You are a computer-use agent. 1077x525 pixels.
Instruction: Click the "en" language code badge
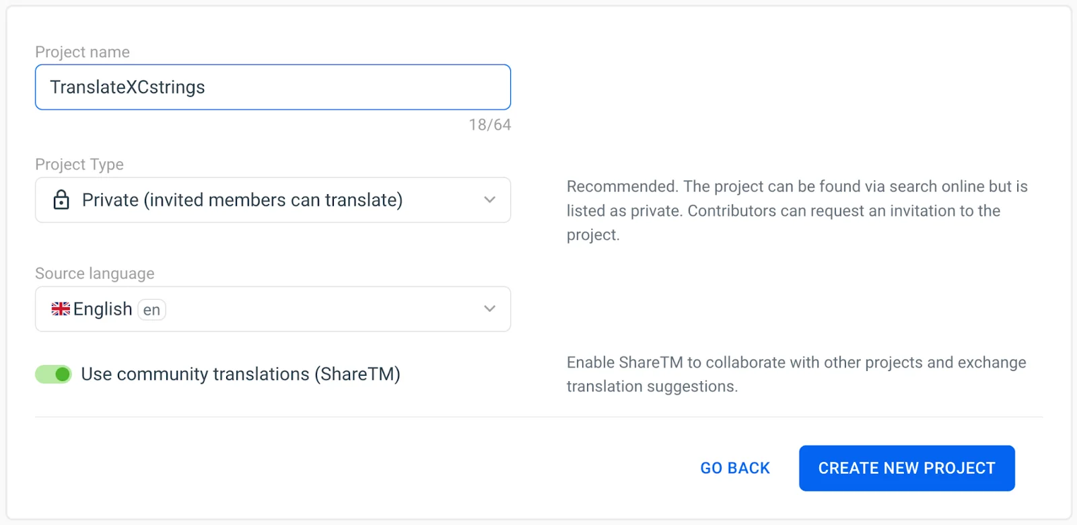(151, 310)
